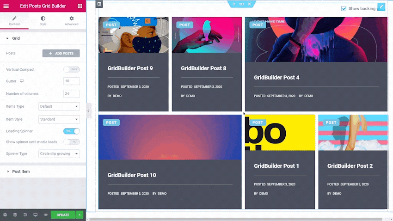Click the half-circle Style icon
This screenshot has height=221, width=393.
43,18
